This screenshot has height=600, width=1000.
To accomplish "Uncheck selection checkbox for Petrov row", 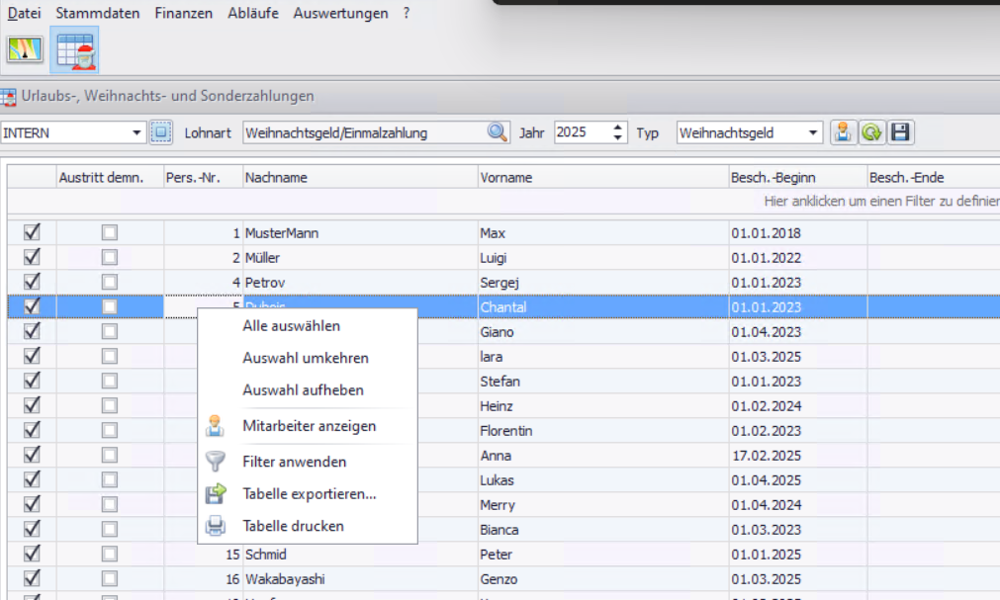I will click(32, 282).
